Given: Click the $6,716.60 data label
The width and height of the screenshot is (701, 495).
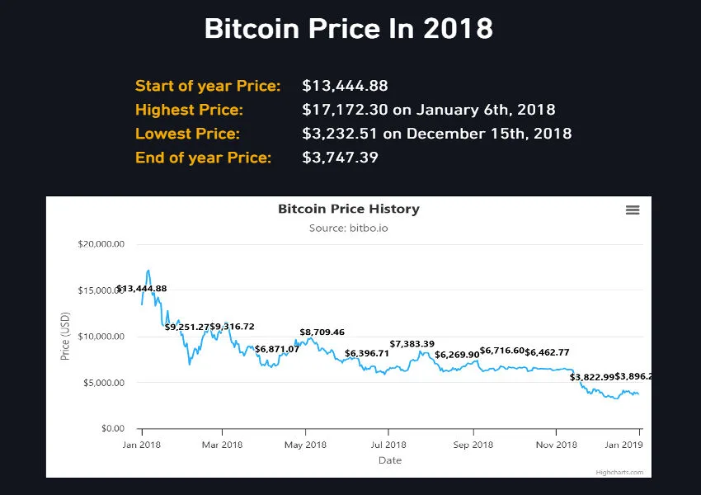Looking at the screenshot, I should click(501, 351).
